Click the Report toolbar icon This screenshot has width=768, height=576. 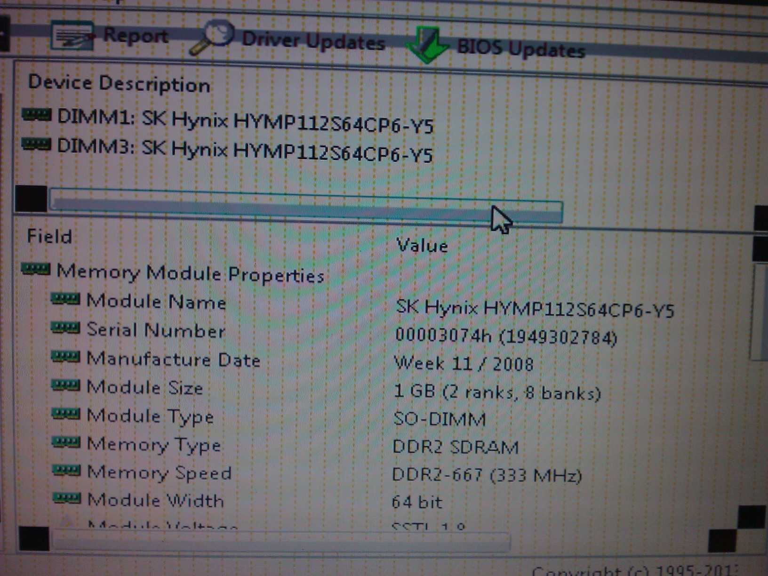[73, 36]
